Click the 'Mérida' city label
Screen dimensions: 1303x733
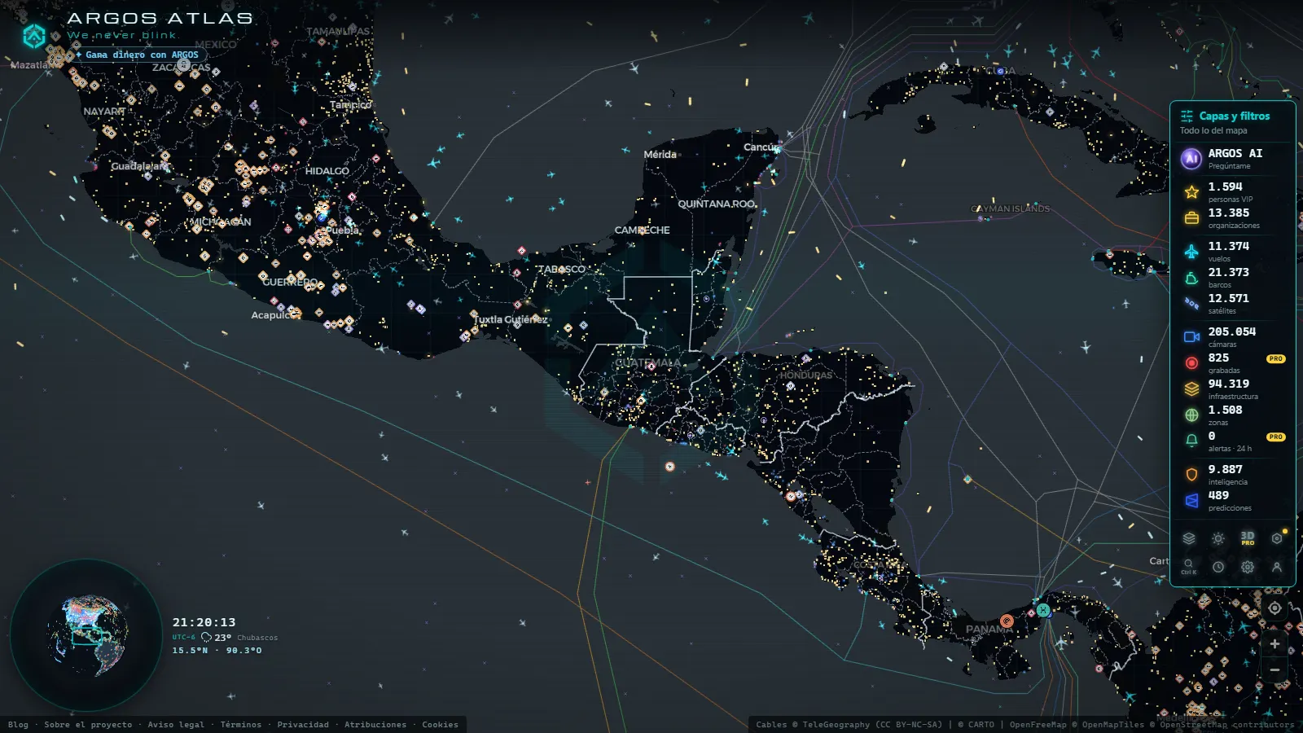coord(660,154)
